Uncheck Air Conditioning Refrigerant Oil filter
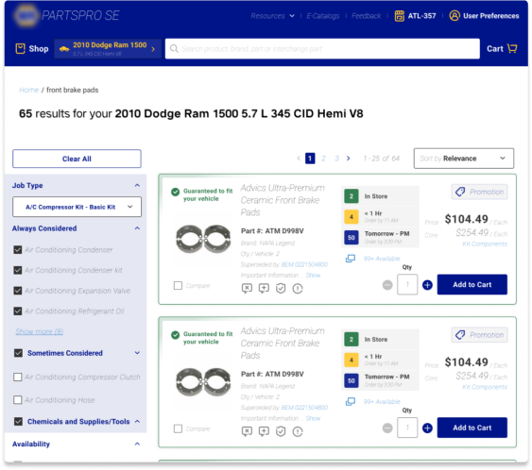The width and height of the screenshot is (532, 470). (x=18, y=311)
